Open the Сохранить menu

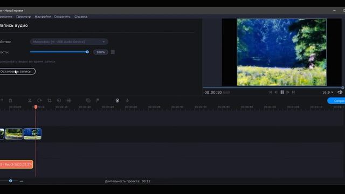[x=63, y=17]
